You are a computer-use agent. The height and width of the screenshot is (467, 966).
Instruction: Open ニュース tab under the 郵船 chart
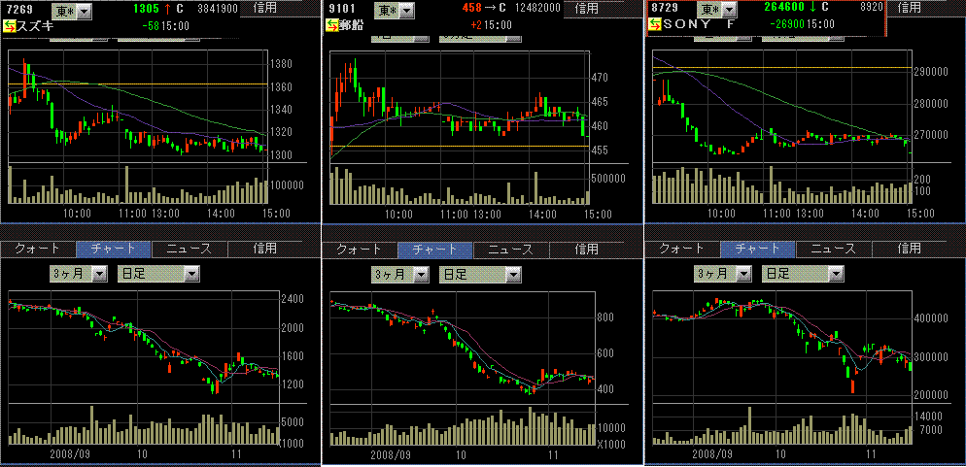coord(511,250)
